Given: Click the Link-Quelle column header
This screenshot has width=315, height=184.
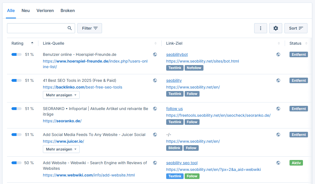Looking at the screenshot, I should coord(54,43).
